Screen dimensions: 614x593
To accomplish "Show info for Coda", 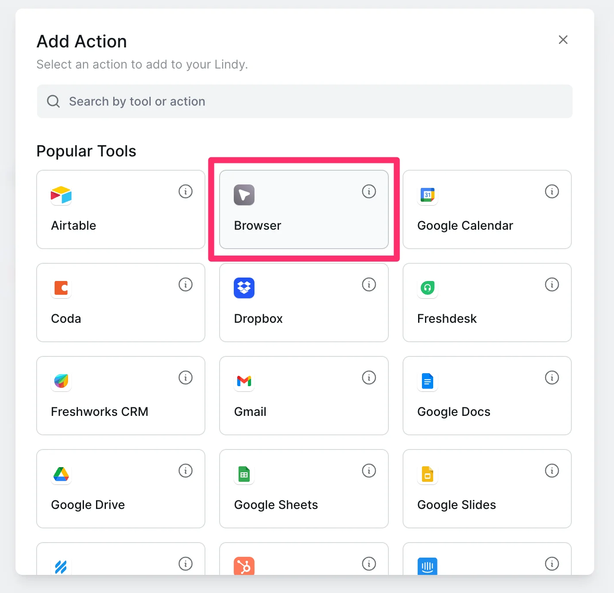I will [x=186, y=284].
